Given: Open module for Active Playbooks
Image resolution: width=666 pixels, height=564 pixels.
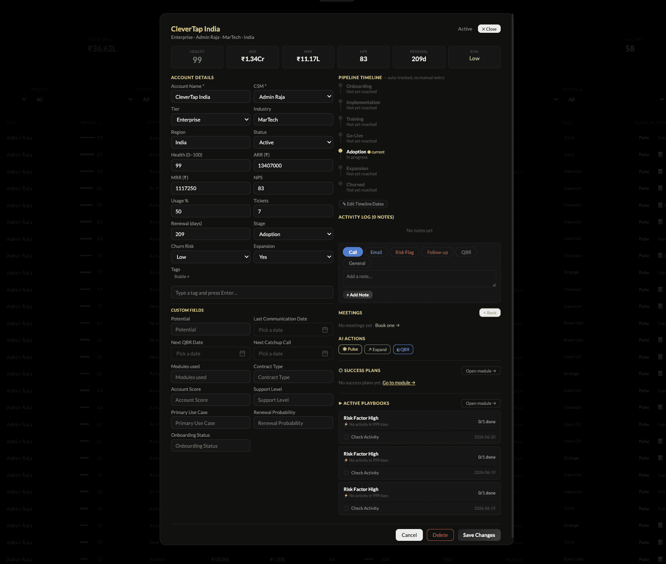Looking at the screenshot, I should 481,403.
